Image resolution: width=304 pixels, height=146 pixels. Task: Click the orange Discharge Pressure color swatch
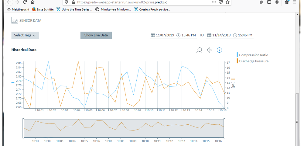click(x=237, y=61)
